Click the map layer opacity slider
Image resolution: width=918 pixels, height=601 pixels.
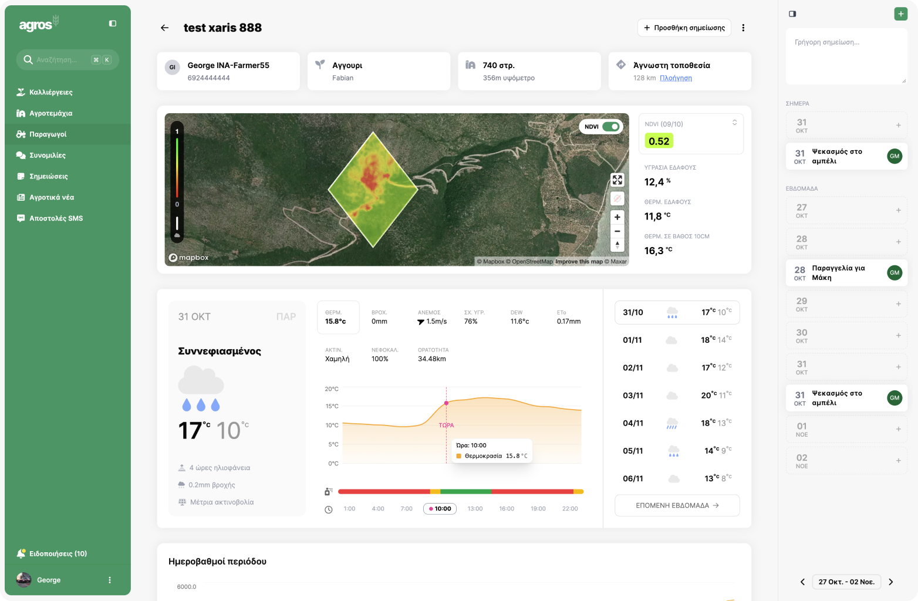coord(177,223)
